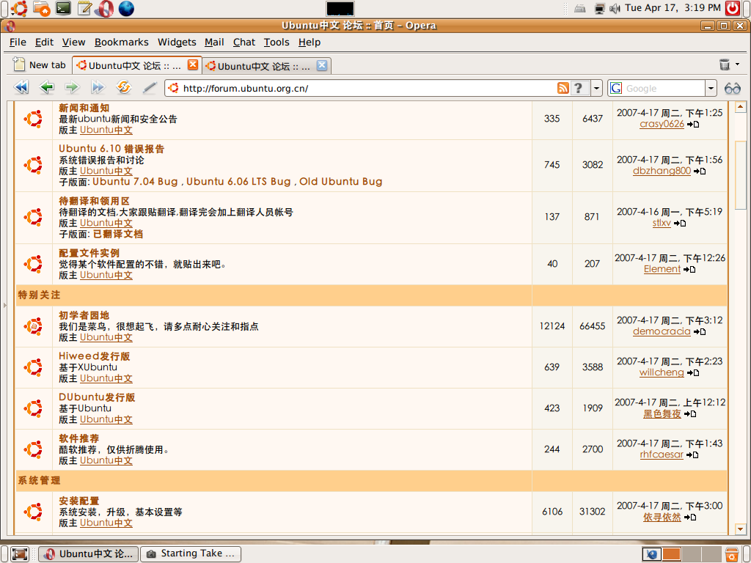Viewport: 751px width, 563px height.
Task: Click the Rewind navigation button
Action: [21, 87]
